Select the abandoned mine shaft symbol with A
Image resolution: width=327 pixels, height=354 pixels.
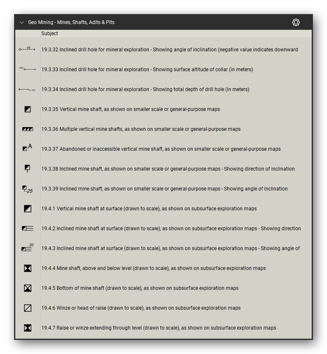(x=28, y=147)
